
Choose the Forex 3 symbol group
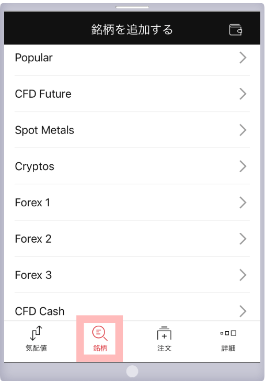click(x=132, y=275)
